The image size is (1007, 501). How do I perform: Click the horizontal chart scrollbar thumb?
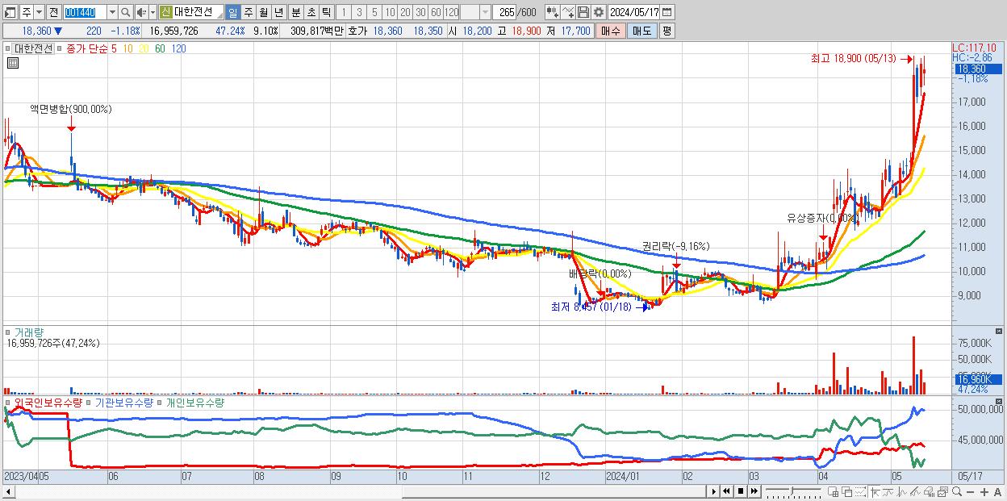pyautogui.click(x=553, y=491)
